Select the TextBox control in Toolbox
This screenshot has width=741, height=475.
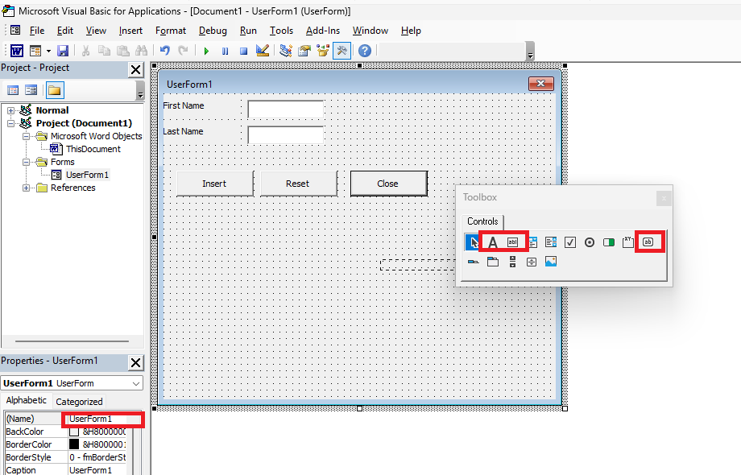513,242
